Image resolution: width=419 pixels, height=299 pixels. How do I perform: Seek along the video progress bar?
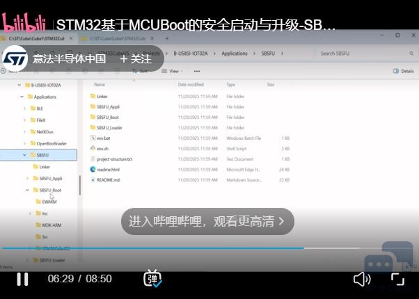pos(207,248)
